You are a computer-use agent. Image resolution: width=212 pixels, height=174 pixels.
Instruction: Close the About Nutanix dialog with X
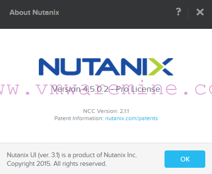[200, 12]
